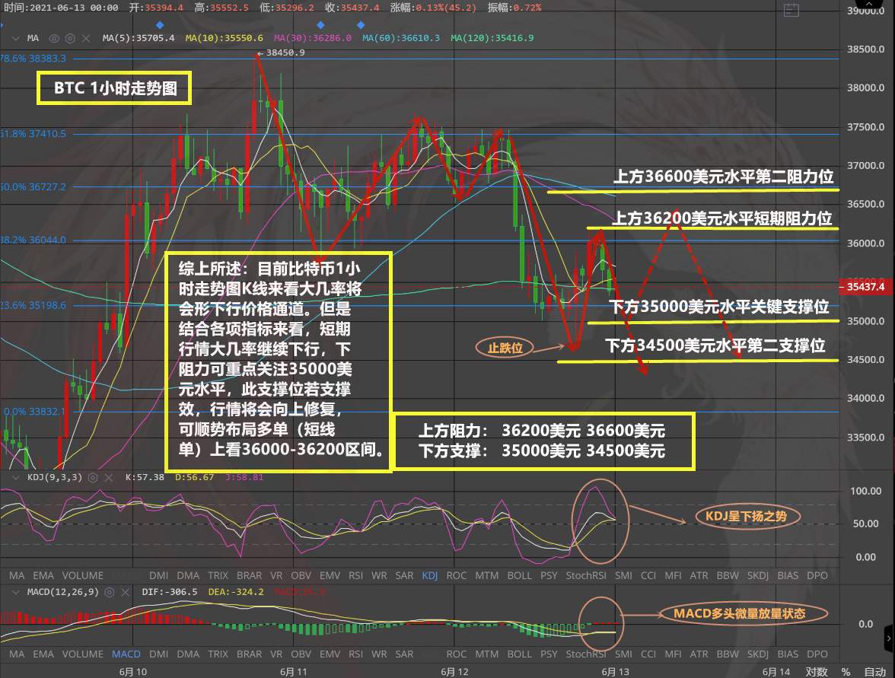Toggle MA indicator visibility eye icon

tap(54, 38)
